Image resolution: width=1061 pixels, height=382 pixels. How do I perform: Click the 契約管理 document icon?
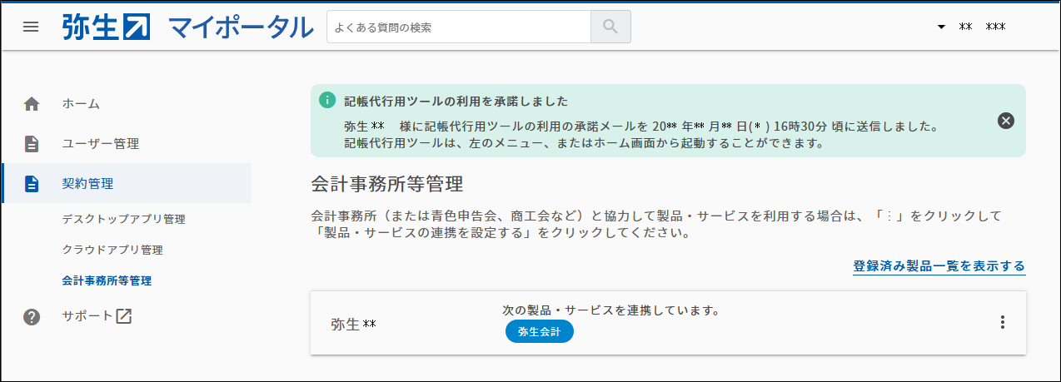coord(32,184)
